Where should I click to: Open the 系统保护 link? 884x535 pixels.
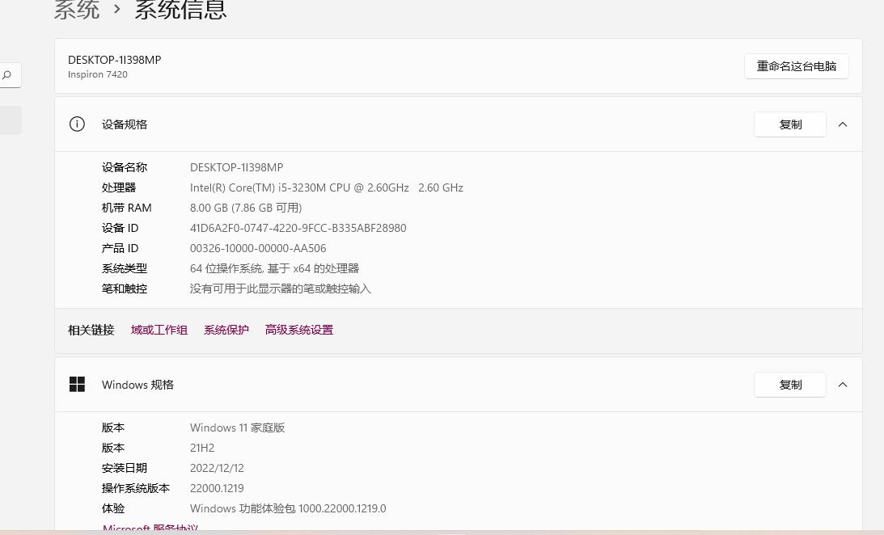click(x=226, y=330)
